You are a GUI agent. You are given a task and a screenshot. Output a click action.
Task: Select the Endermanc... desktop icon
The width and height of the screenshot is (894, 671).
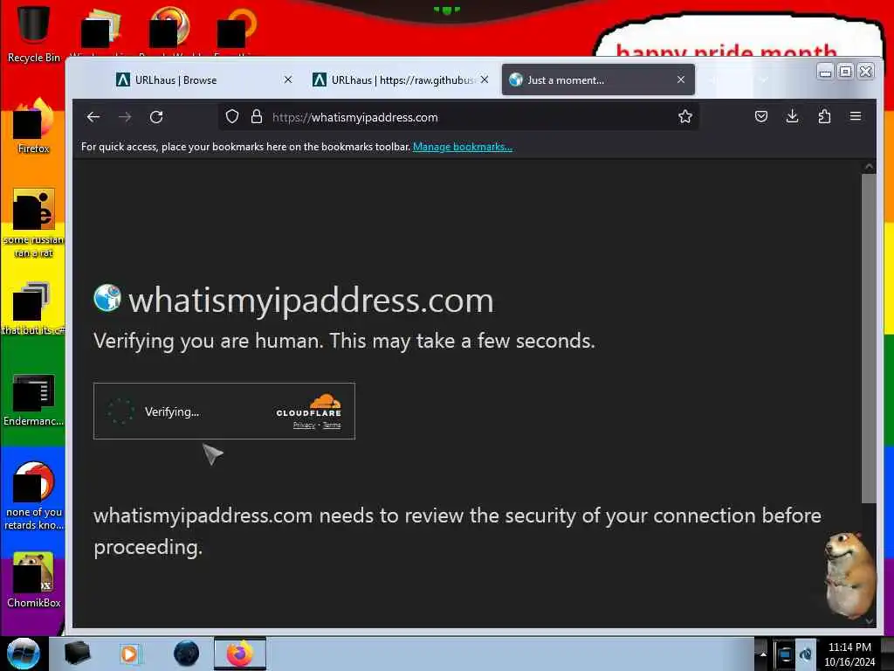(x=34, y=399)
